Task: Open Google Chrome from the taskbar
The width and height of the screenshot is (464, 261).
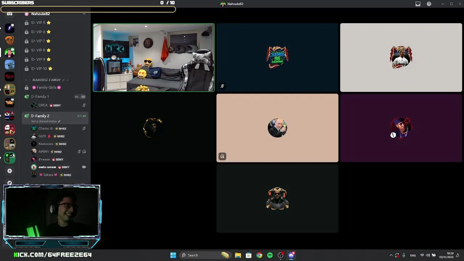Action: pos(259,255)
